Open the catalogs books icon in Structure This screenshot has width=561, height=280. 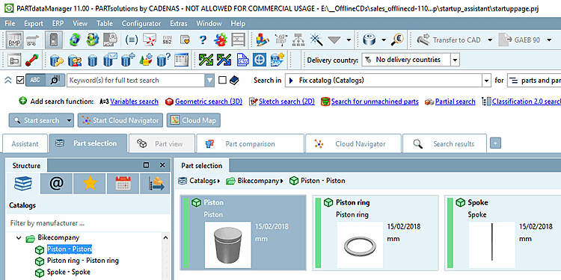[x=23, y=184]
